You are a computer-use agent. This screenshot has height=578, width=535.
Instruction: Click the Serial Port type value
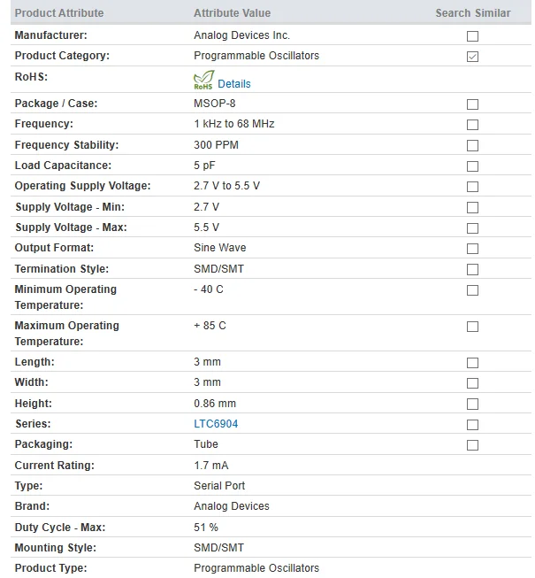219,486
